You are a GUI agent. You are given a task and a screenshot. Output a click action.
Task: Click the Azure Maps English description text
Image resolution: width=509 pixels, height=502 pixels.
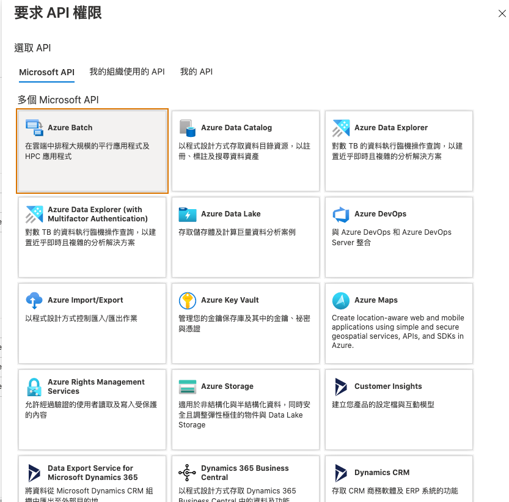pos(398,331)
